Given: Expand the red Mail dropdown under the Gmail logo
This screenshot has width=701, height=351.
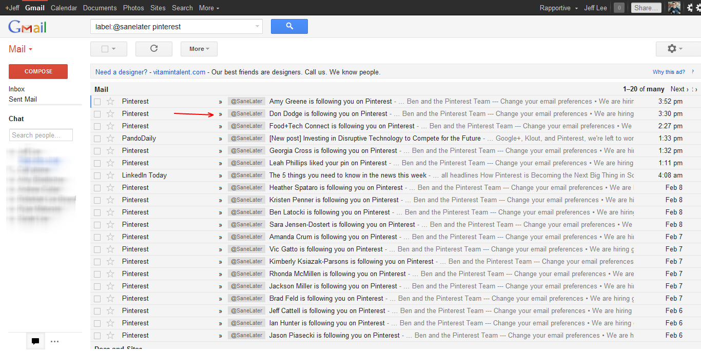Looking at the screenshot, I should pyautogui.click(x=21, y=49).
